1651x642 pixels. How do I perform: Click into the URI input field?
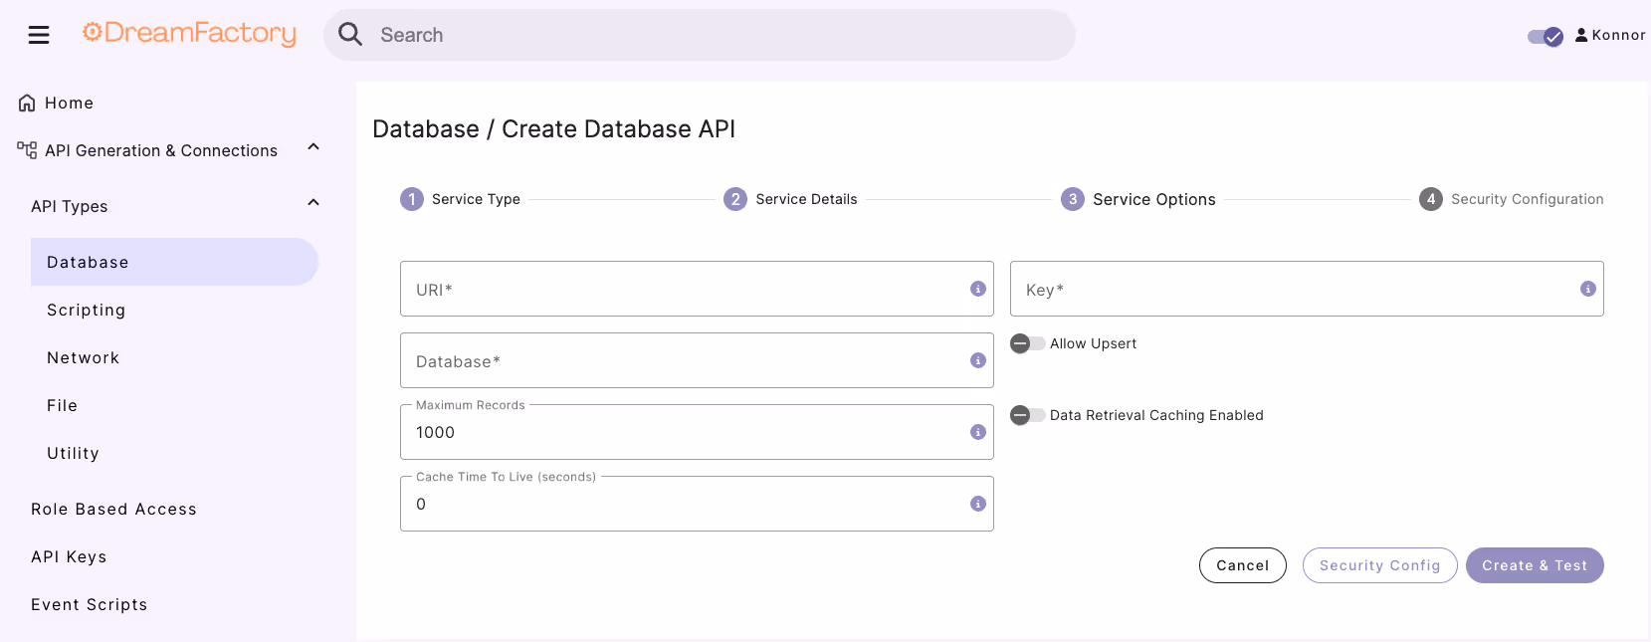[697, 289]
